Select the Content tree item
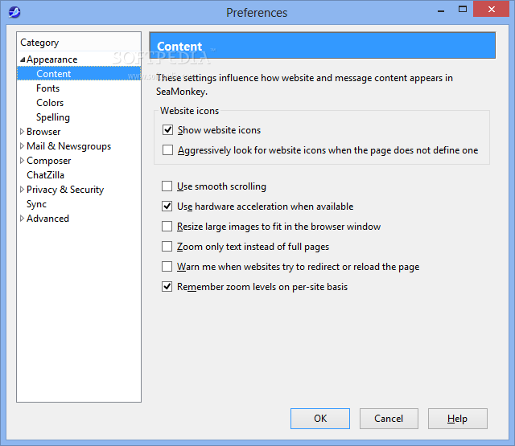The height and width of the screenshot is (446, 515). (x=79, y=73)
